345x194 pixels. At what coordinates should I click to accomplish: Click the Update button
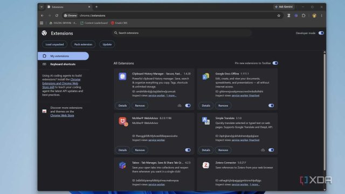[x=107, y=44]
